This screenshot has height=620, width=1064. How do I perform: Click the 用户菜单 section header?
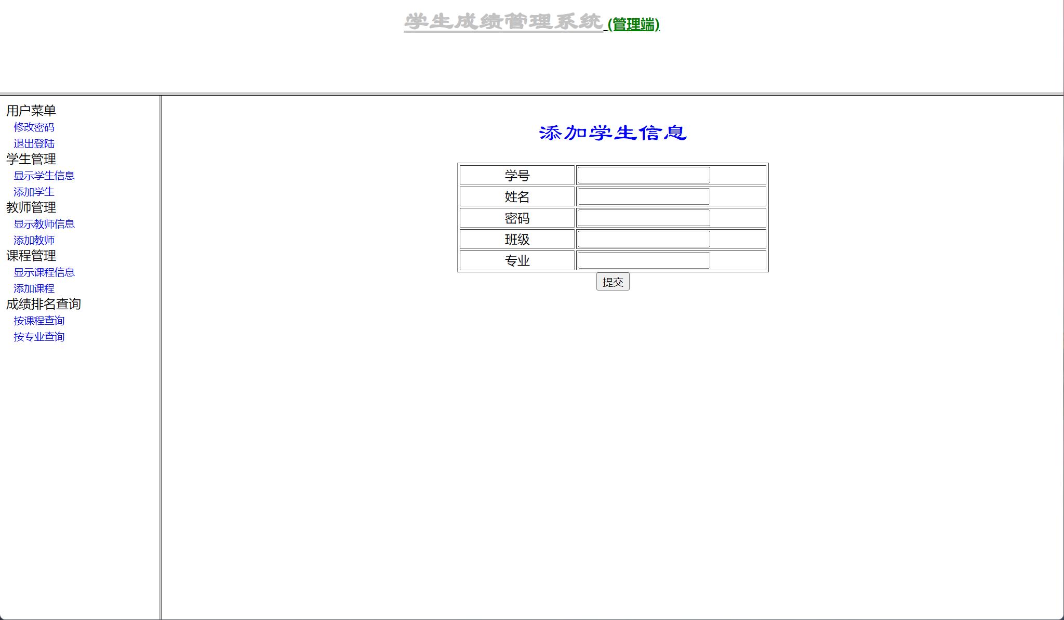pos(31,110)
